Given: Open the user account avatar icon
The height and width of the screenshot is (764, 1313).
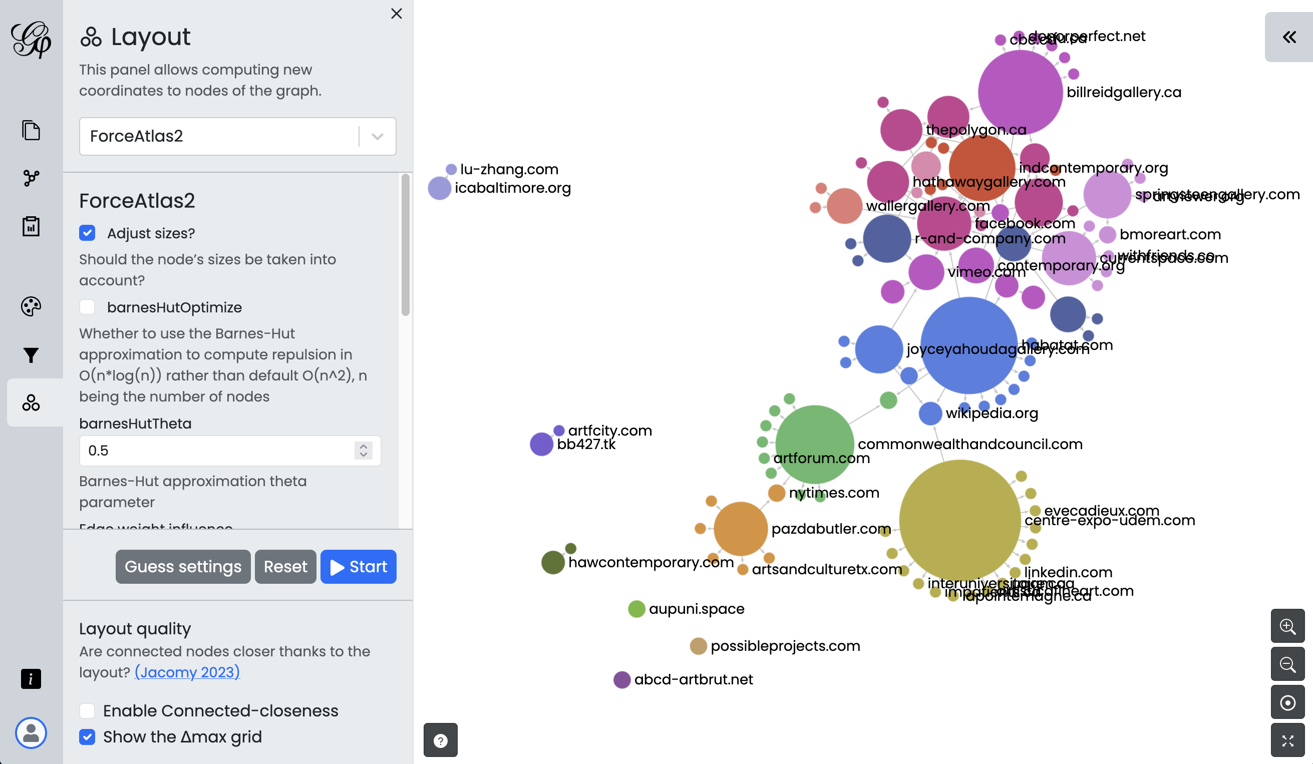Looking at the screenshot, I should [31, 732].
